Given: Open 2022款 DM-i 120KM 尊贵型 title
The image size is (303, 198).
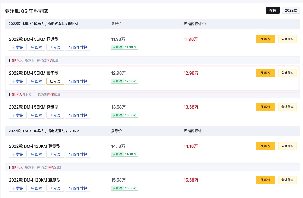Looking at the screenshot, I should pos(35,146).
